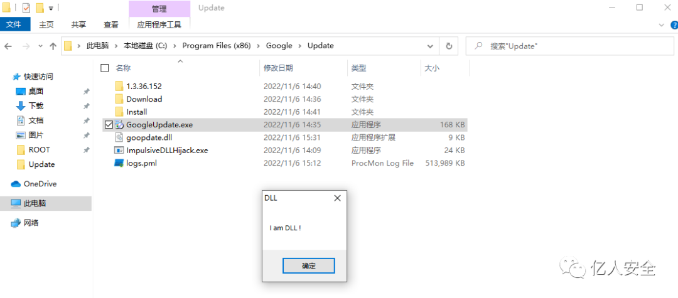Click the GoogleUpdate.exe file icon

point(119,125)
